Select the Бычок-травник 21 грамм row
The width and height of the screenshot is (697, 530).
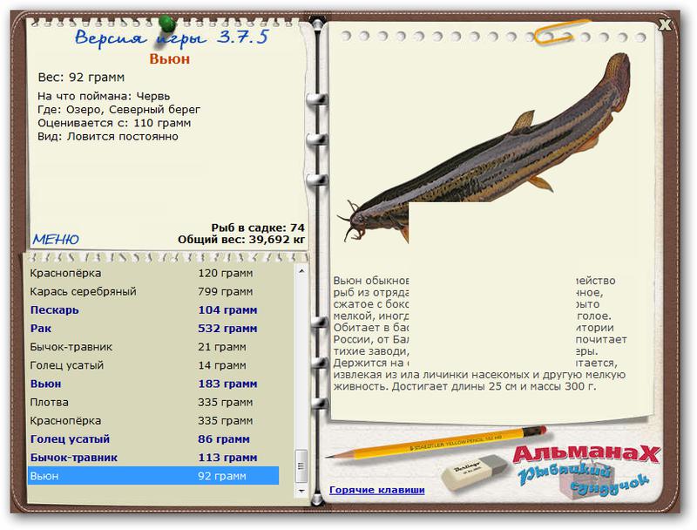153,347
